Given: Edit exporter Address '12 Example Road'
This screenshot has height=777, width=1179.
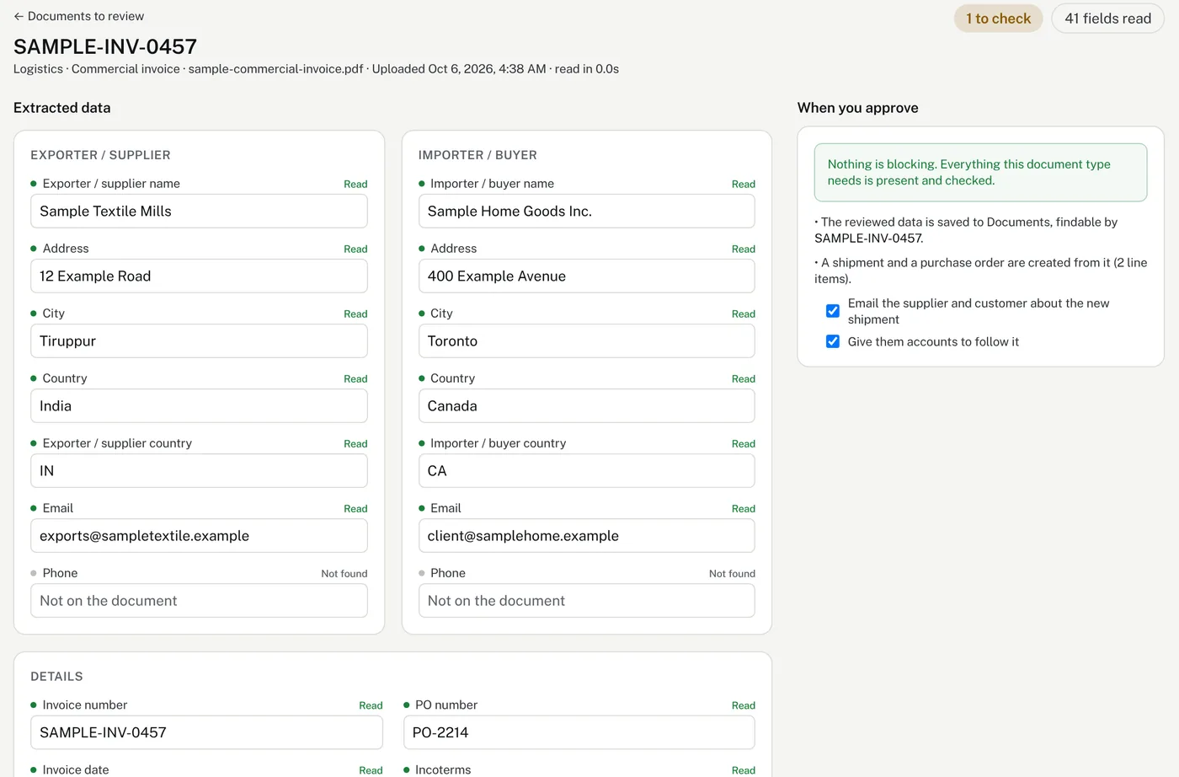Looking at the screenshot, I should click(199, 276).
